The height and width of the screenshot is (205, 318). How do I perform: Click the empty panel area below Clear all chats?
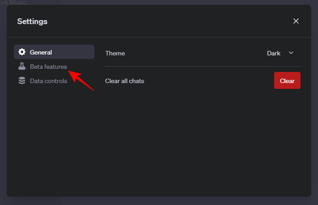(x=202, y=143)
